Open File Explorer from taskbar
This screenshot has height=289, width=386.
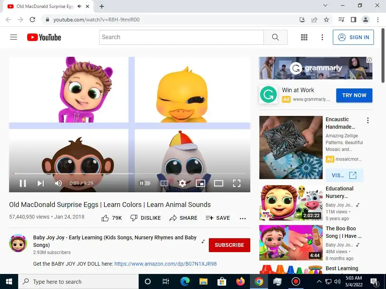[204, 281]
